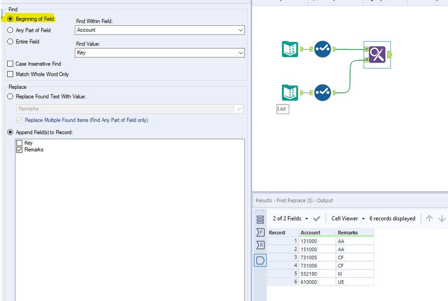Open the Find Within Field dropdown
The height and width of the screenshot is (301, 448).
[160, 30]
